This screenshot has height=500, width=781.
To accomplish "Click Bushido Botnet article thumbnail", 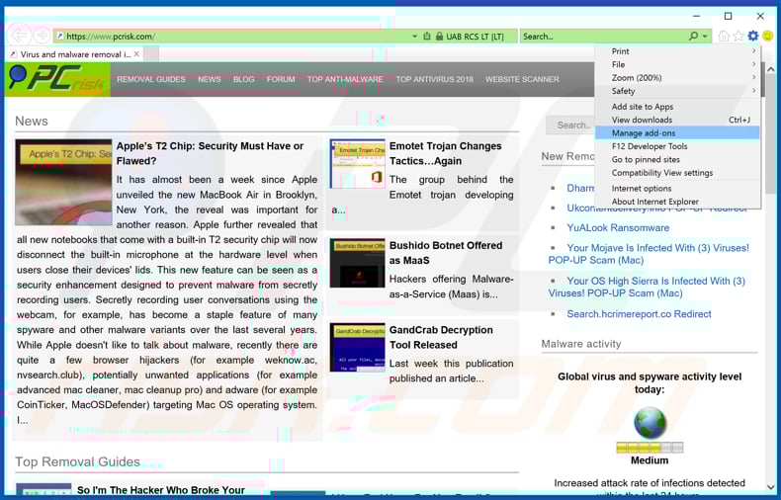I will (x=357, y=263).
